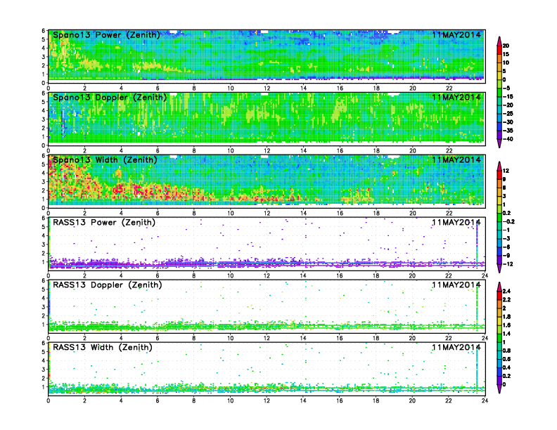Click the '24' x-axis tick under RASS13 Width panel
The width and height of the screenshot is (557, 430).
[x=485, y=400]
